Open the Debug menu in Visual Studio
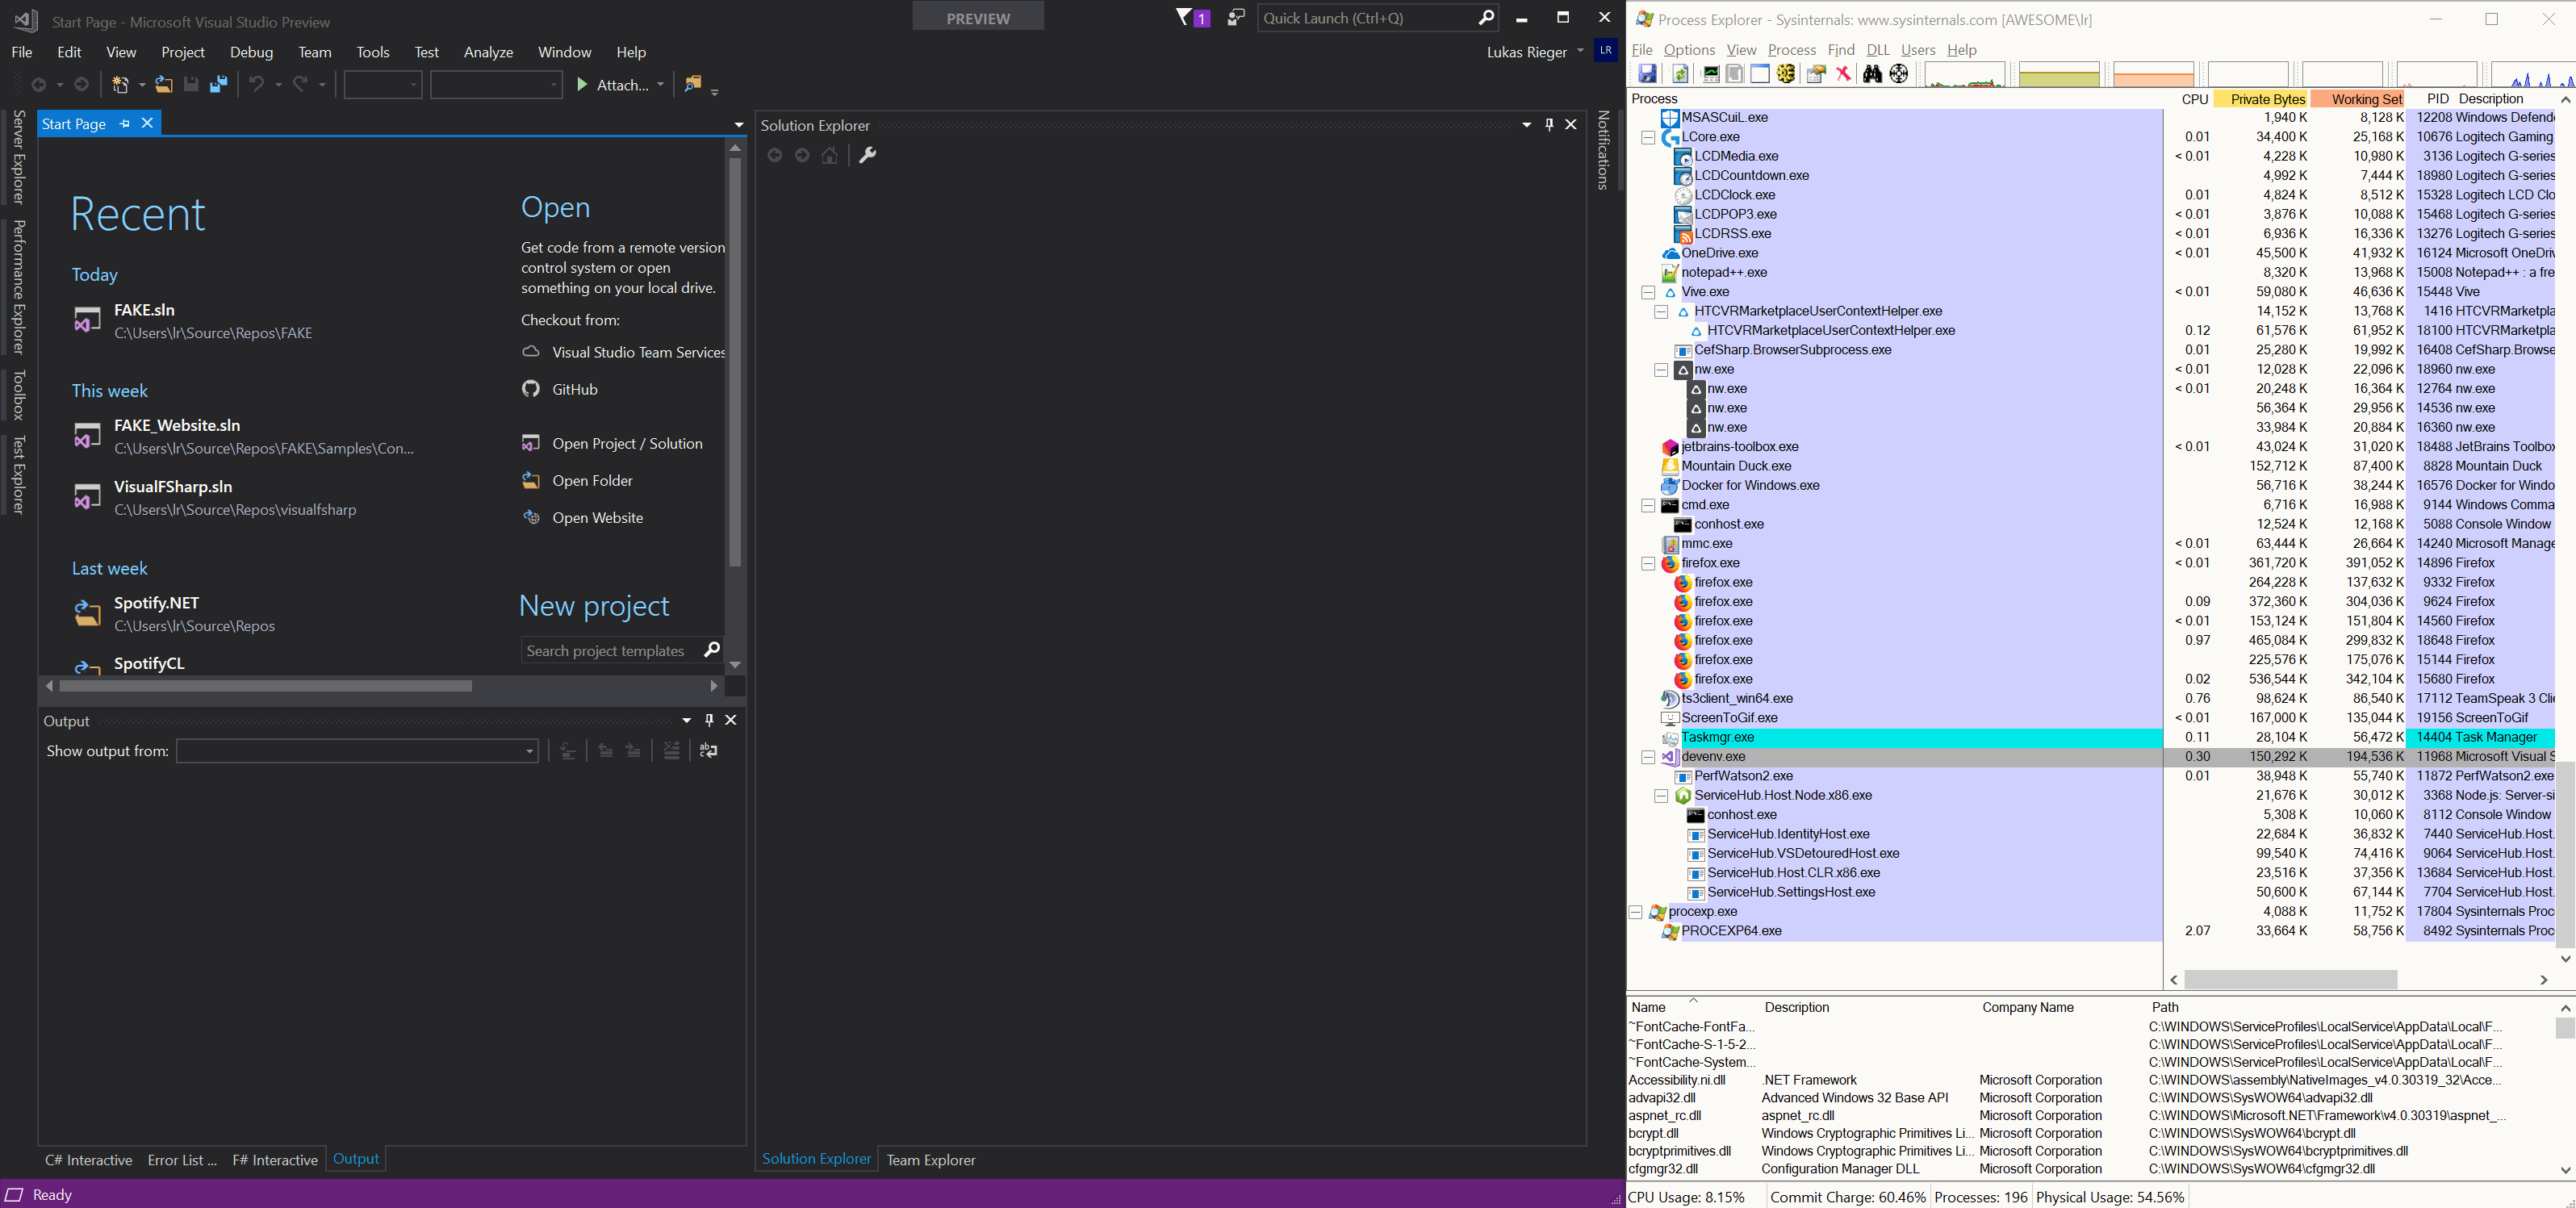2576x1208 pixels. coord(251,52)
